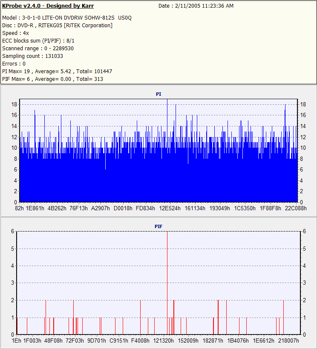The height and width of the screenshot is (349, 317).
Task: Click PIF axis label C9151h
Action: pos(119,341)
